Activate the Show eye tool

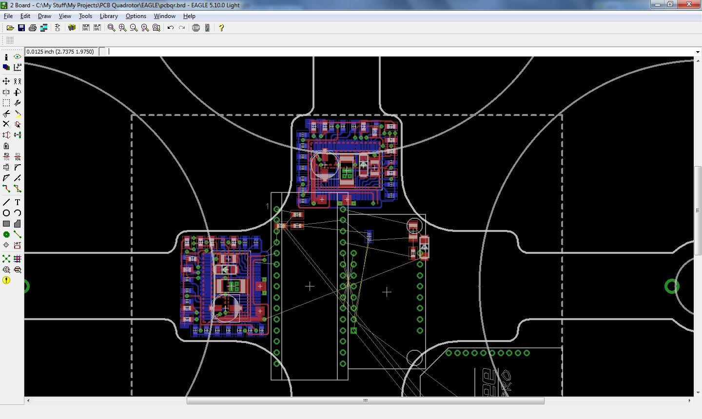[x=17, y=57]
